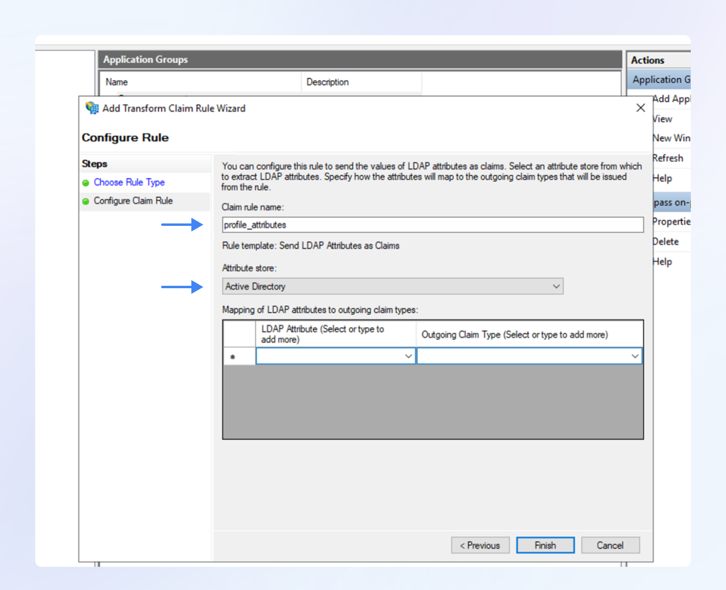
Task: Click the Claim rule name text field
Action: coord(432,225)
